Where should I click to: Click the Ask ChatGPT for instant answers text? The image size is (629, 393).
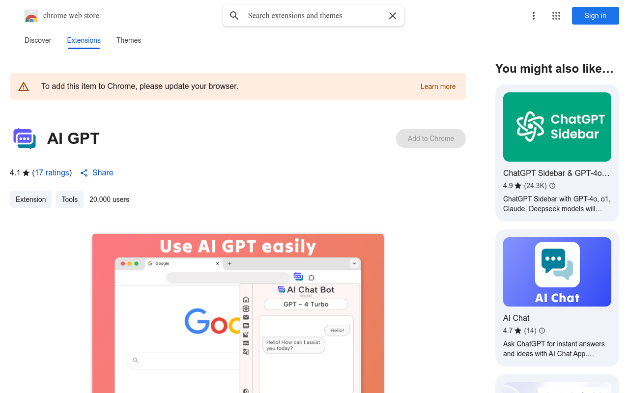click(554, 349)
